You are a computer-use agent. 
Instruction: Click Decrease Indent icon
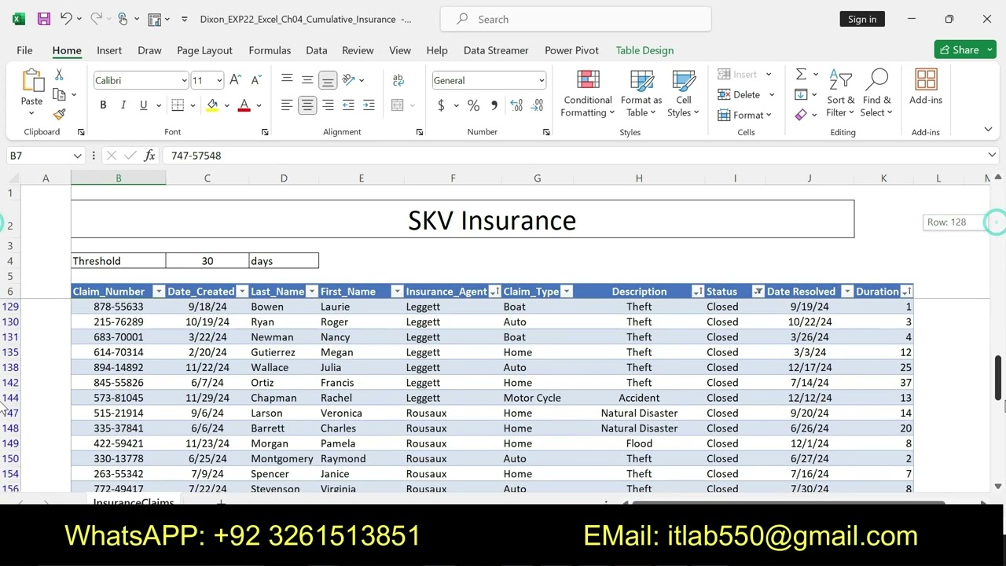pyautogui.click(x=348, y=105)
